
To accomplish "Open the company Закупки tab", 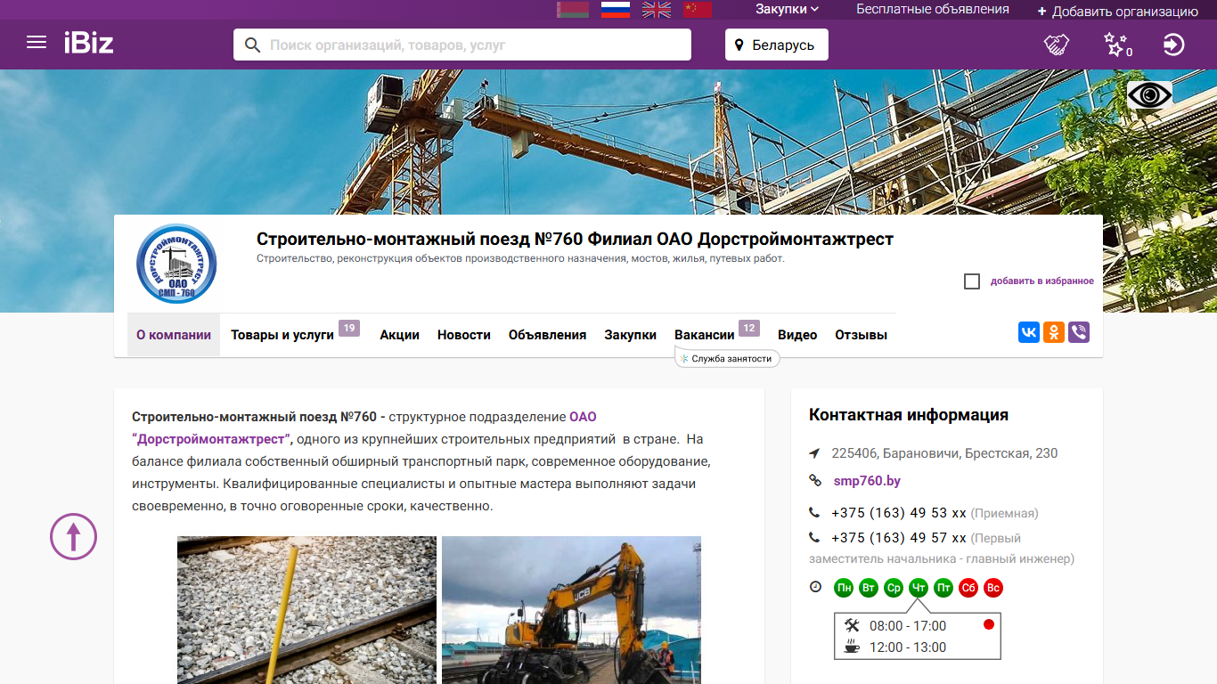I will tap(630, 335).
